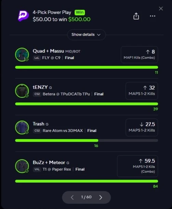Select the 8 MAP 1 Kills projection box
The width and height of the screenshot is (172, 209).
click(x=140, y=55)
